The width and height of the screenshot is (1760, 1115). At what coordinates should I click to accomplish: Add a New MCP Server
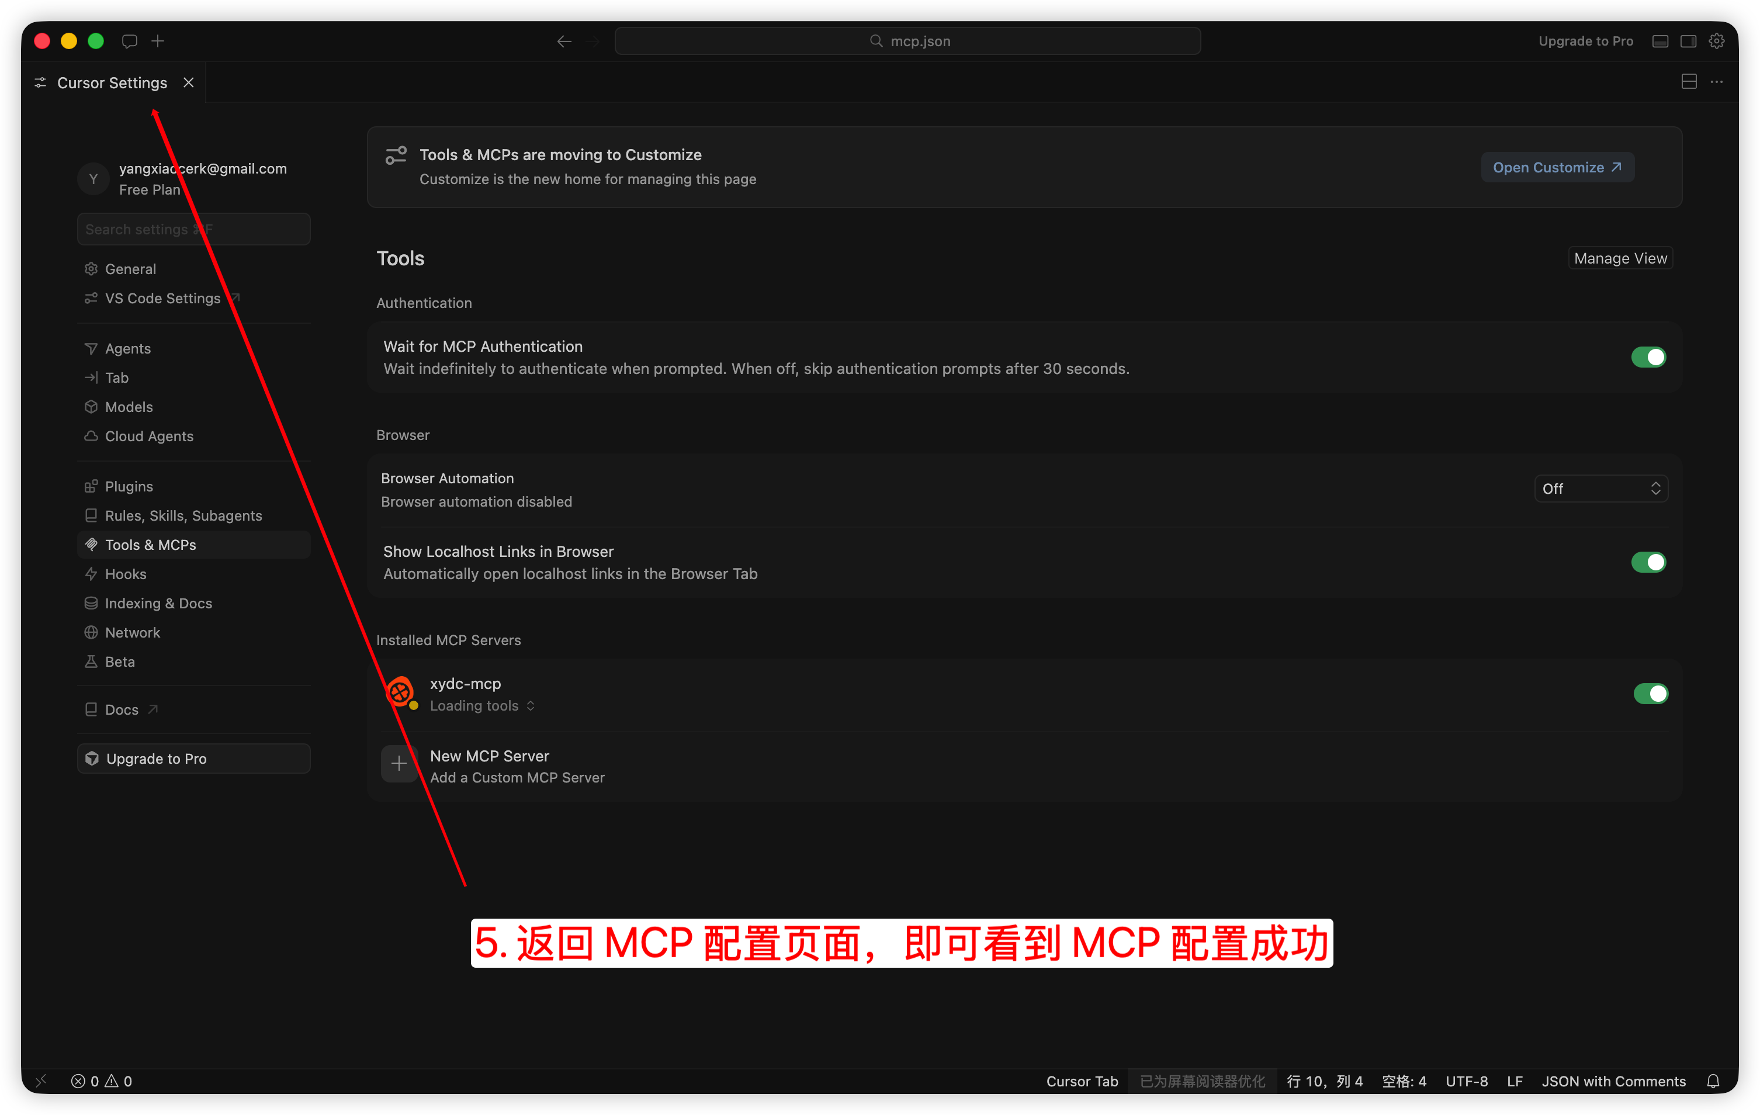1024,766
